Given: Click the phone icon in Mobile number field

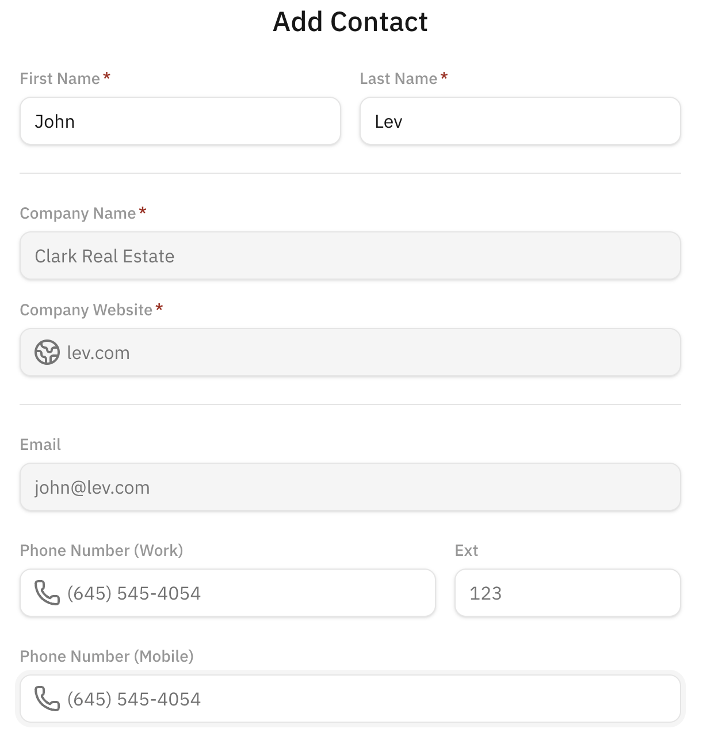Looking at the screenshot, I should tap(47, 699).
